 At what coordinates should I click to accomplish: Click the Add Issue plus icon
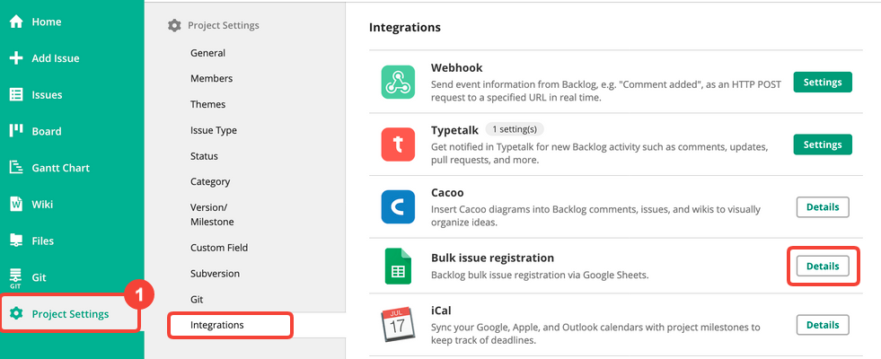tap(16, 58)
